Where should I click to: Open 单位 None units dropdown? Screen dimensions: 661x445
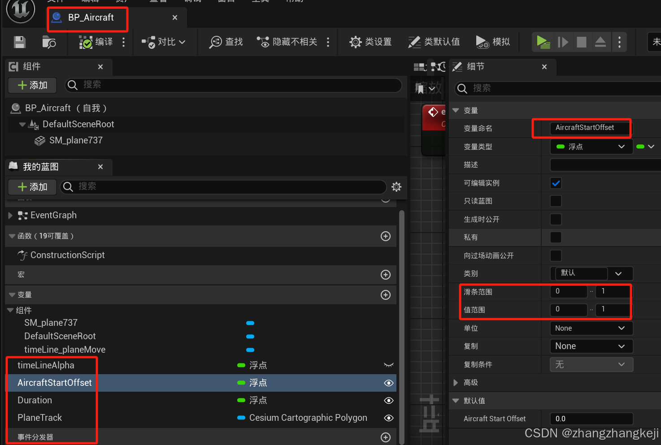[591, 328]
